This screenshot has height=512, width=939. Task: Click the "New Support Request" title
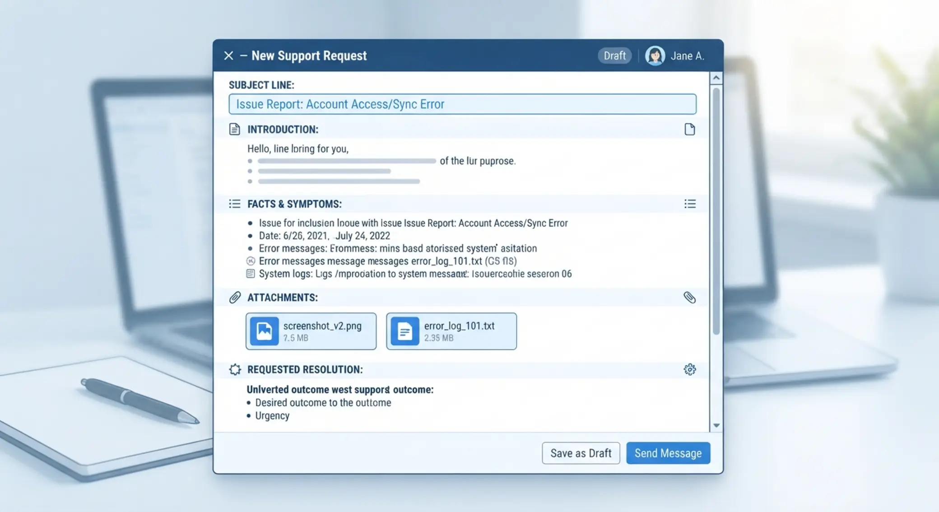coord(309,56)
